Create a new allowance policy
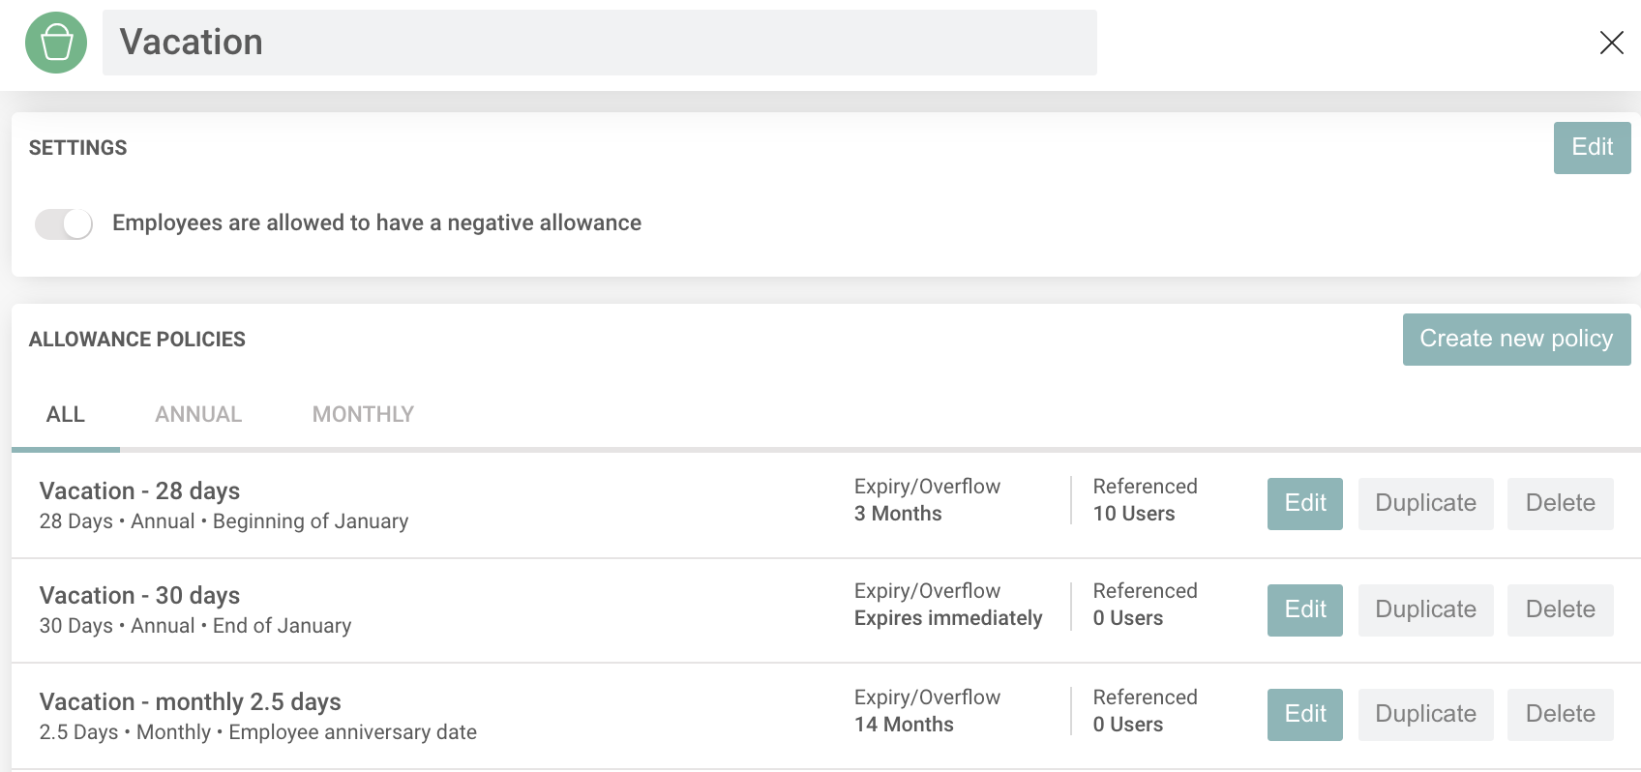The height and width of the screenshot is (772, 1641). [x=1515, y=340]
